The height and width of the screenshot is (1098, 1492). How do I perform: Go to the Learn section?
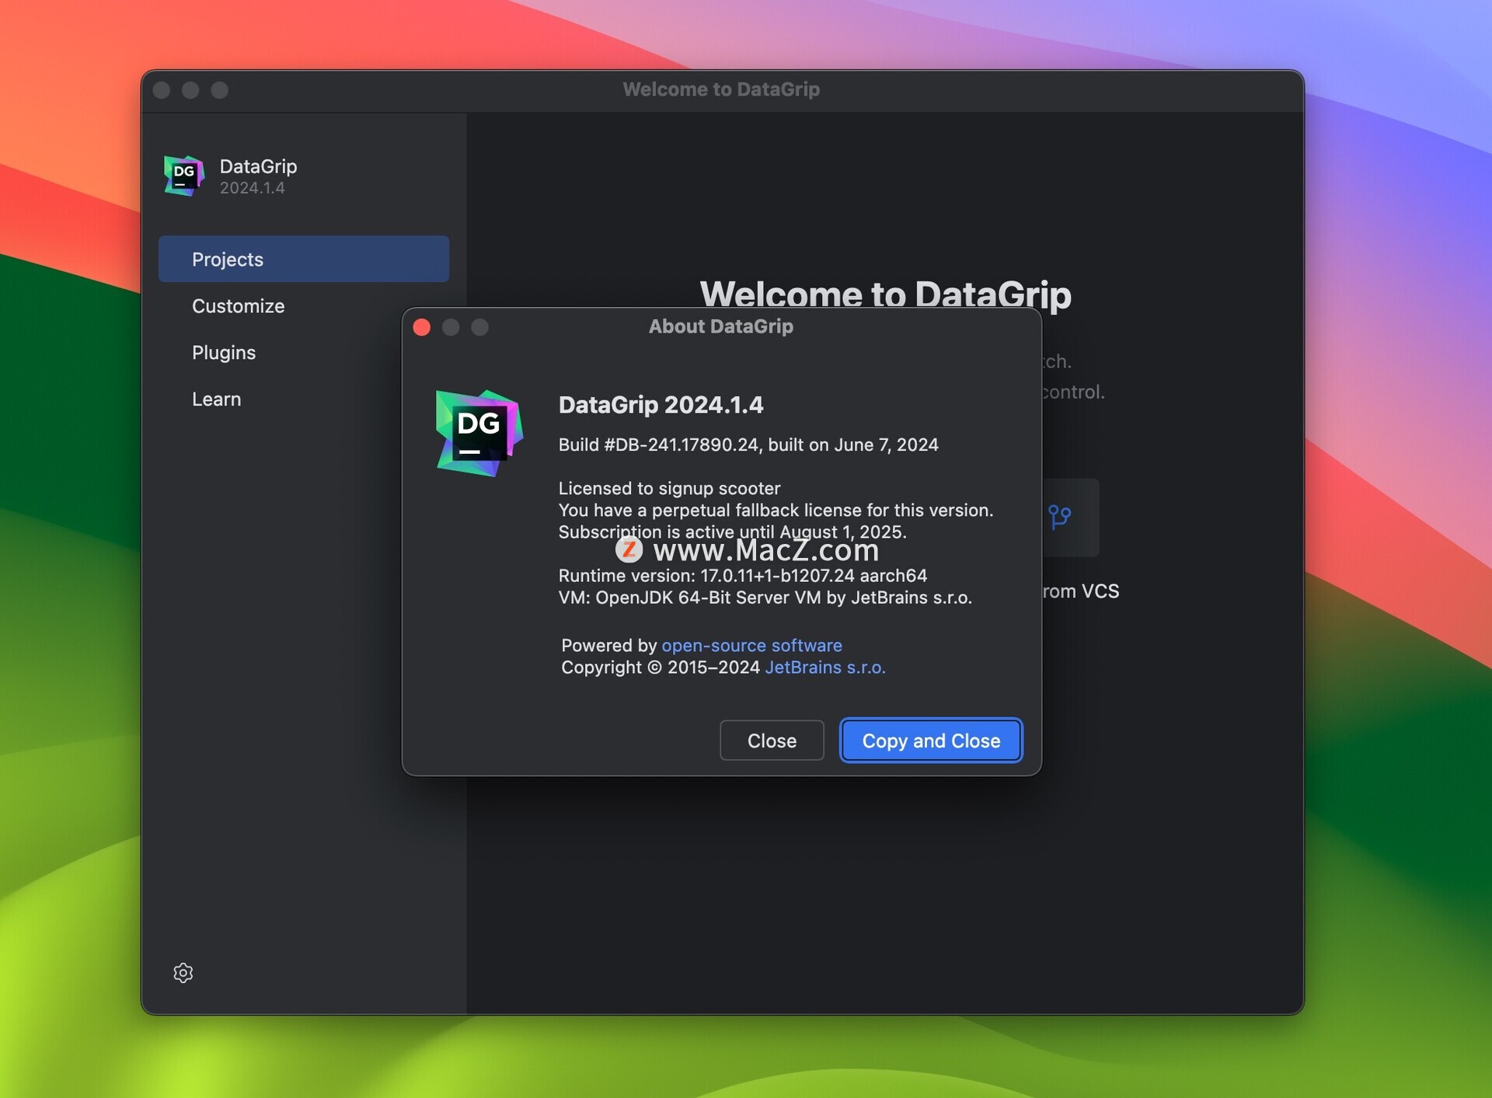tap(216, 399)
